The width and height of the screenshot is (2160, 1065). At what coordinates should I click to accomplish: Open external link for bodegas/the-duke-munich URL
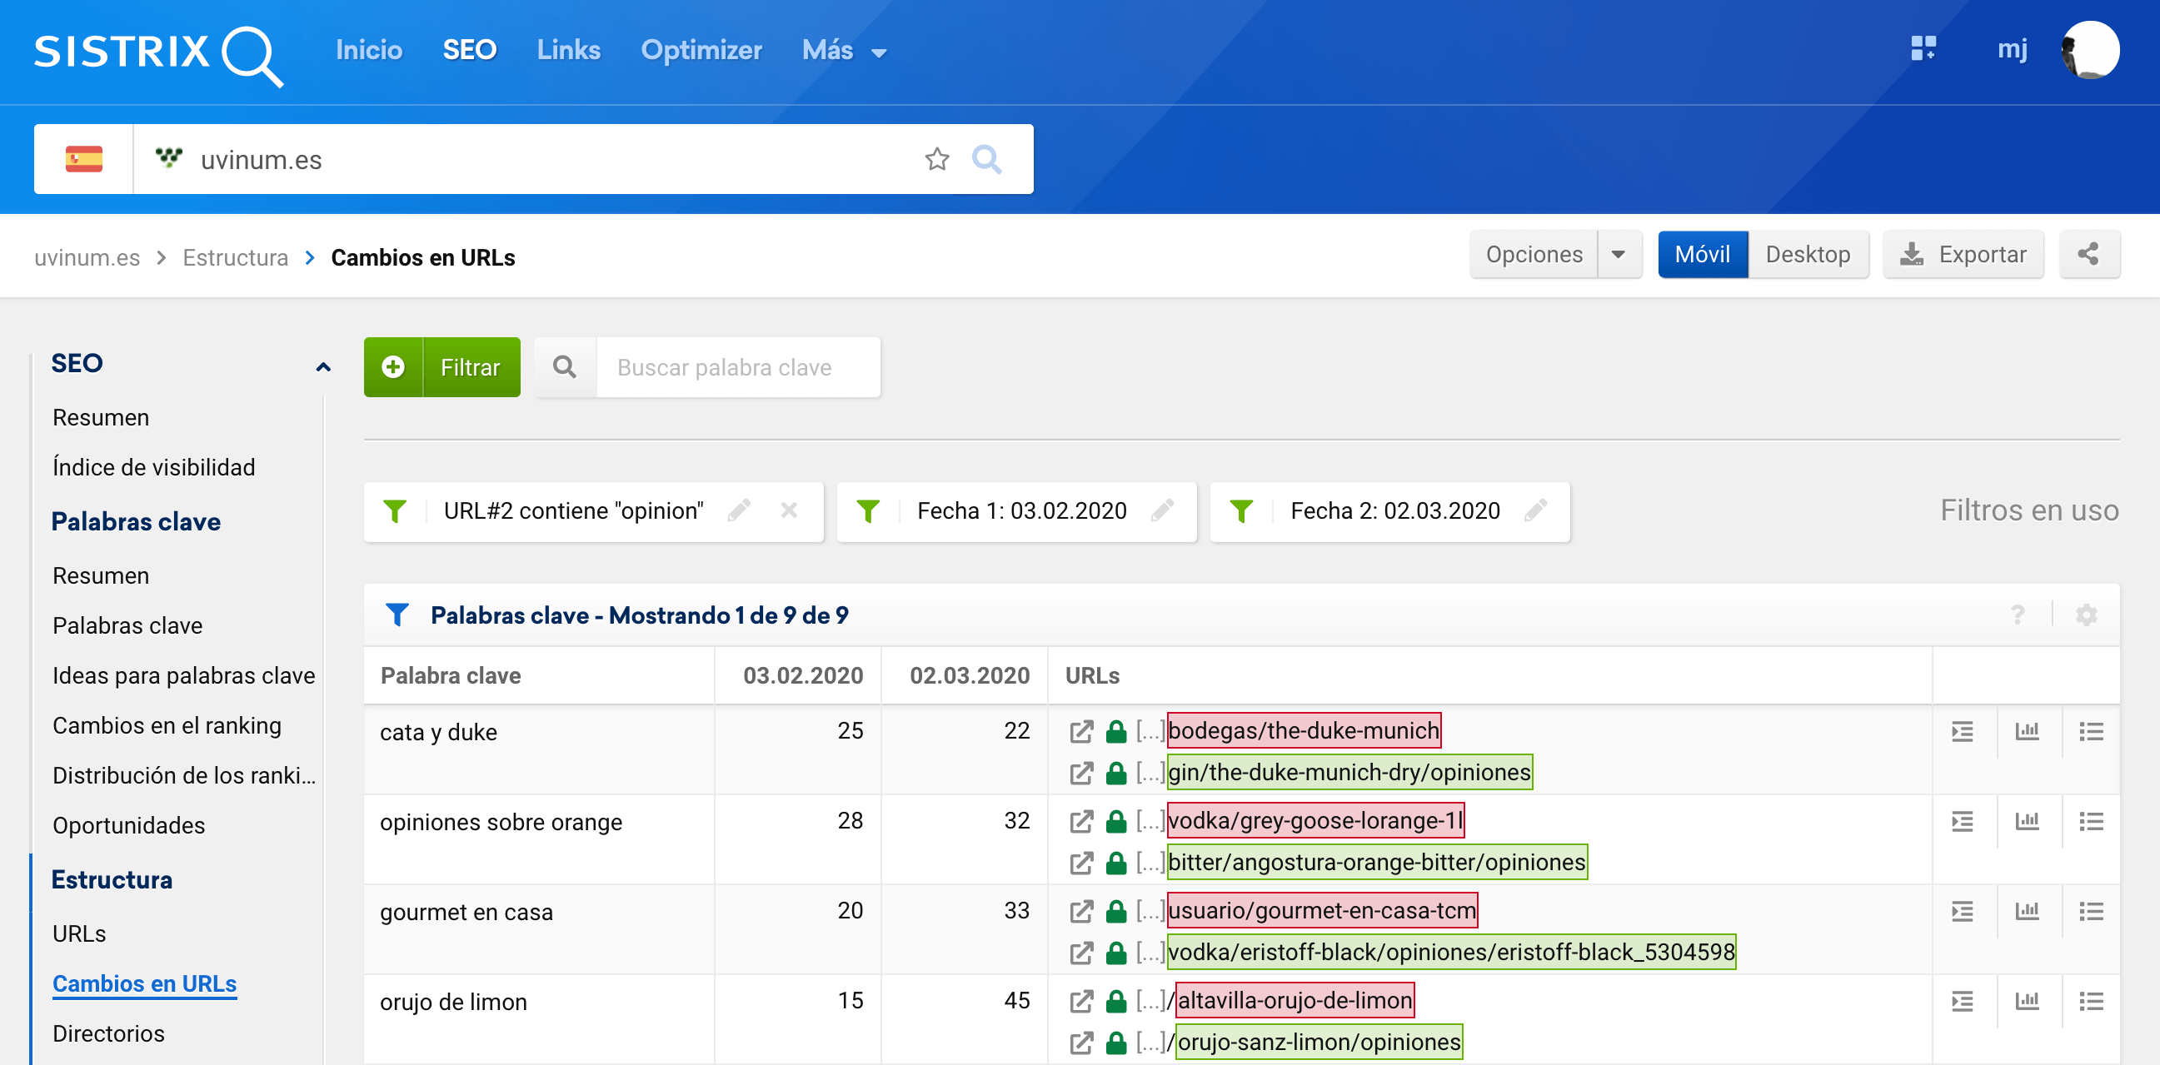click(1081, 731)
